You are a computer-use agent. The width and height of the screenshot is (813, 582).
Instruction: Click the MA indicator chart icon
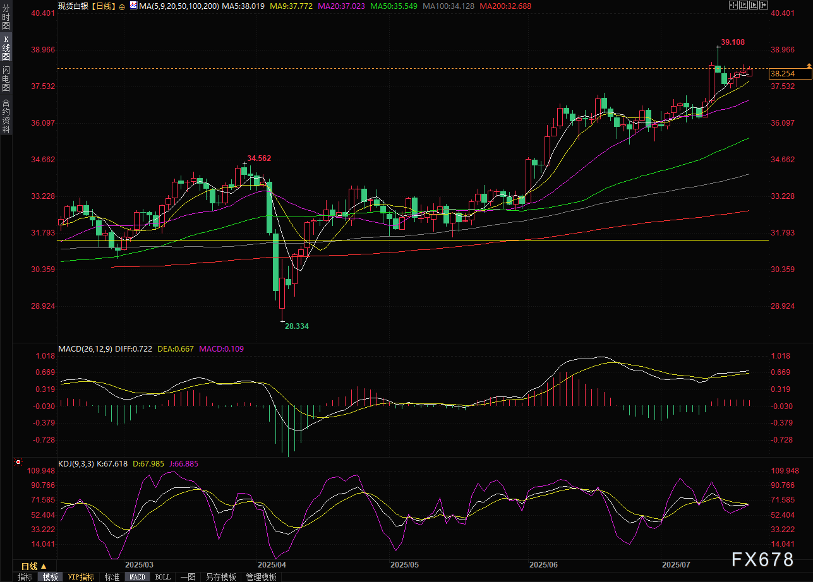coord(133,6)
